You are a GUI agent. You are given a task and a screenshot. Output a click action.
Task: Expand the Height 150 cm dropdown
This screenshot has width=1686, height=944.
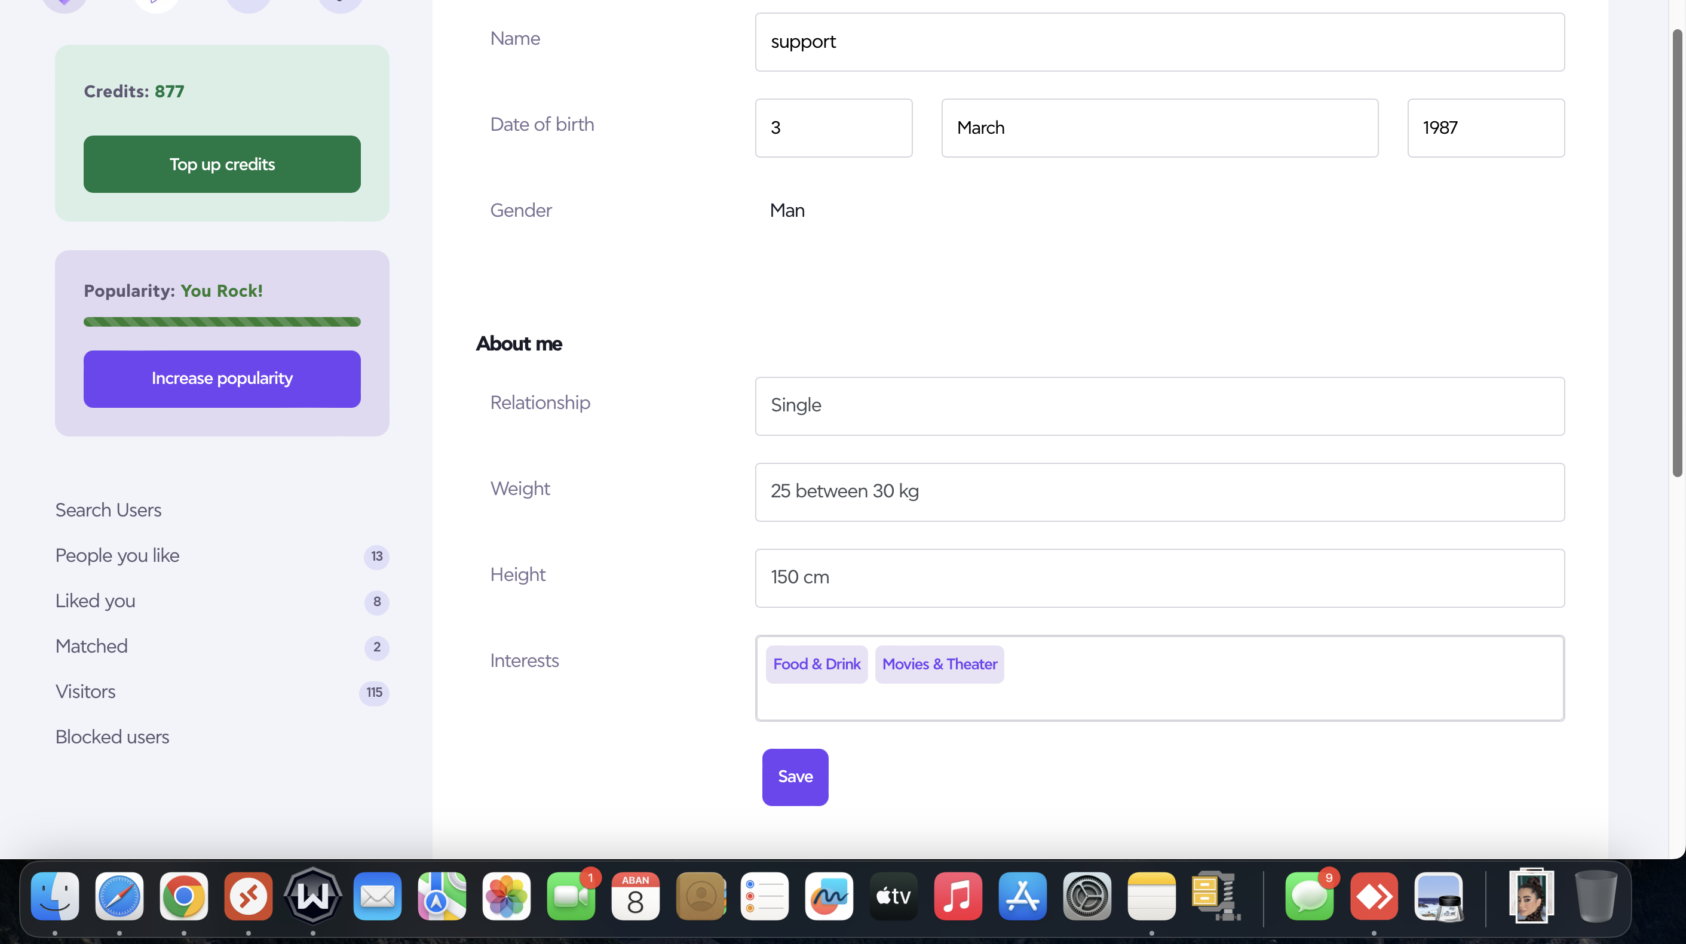[1159, 577]
